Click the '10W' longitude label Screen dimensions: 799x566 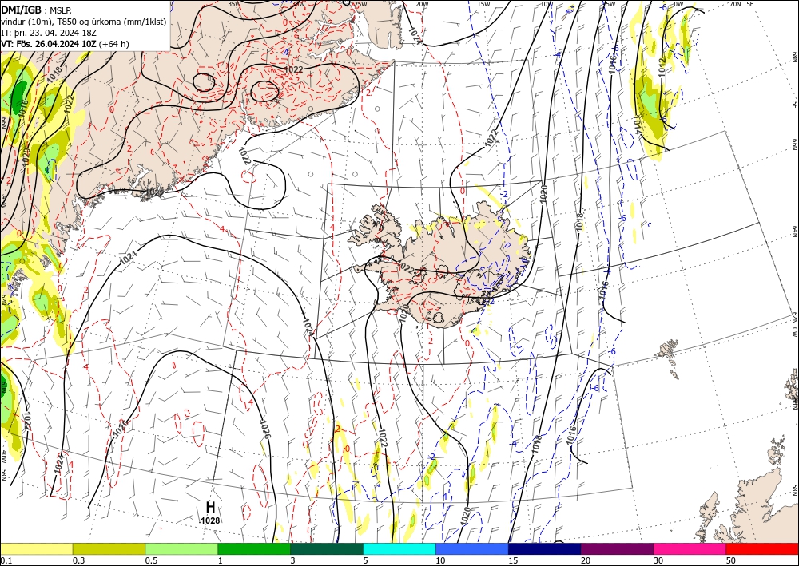(x=547, y=4)
